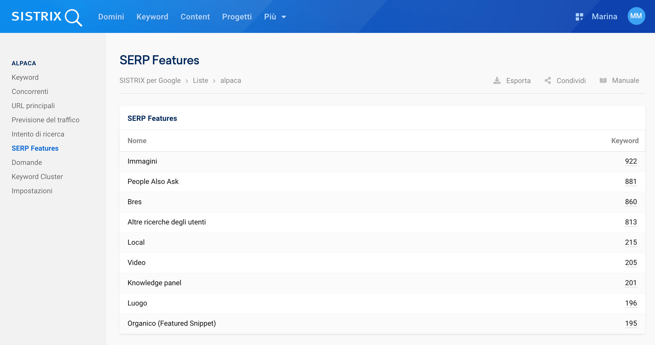The image size is (655, 345).
Task: Click the Manuale book icon
Action: click(x=603, y=81)
